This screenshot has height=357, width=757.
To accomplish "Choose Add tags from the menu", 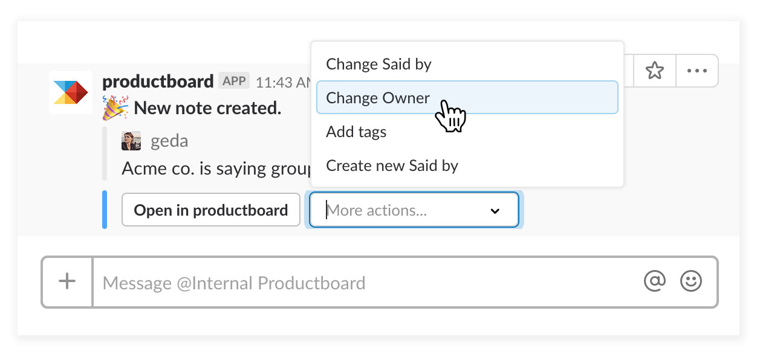I will coord(356,131).
